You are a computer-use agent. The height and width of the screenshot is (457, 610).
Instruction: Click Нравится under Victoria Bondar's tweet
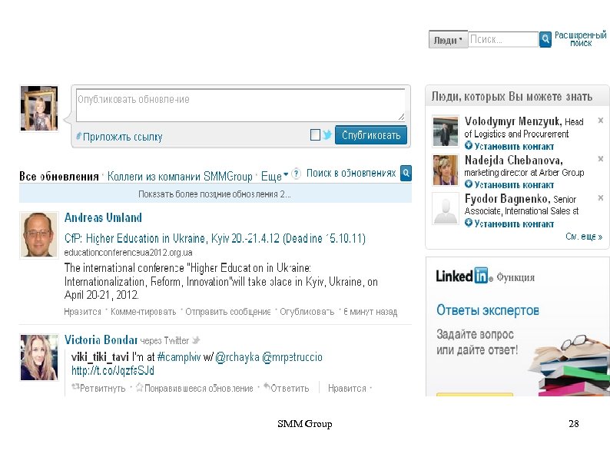(347, 388)
